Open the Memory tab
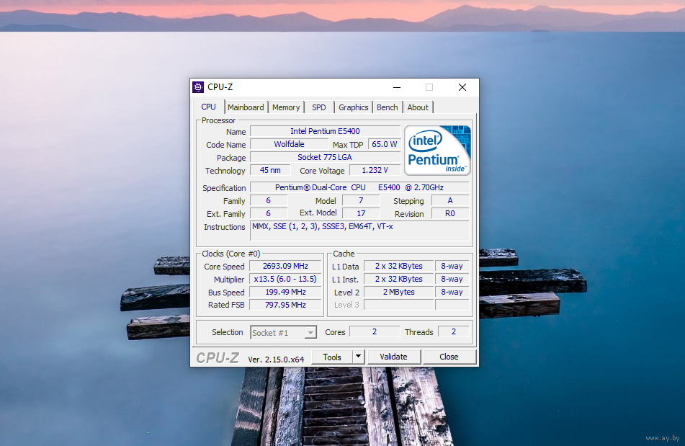Viewport: 685px width, 446px height. (286, 107)
